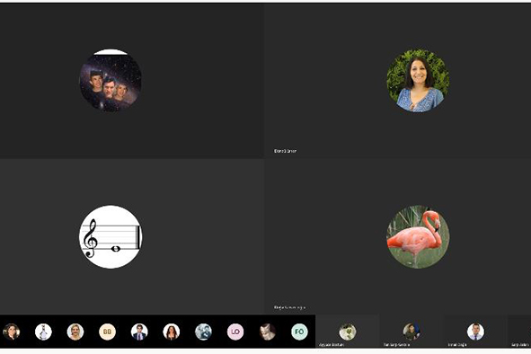Click name label under the flamingo tile
Image resolution: width=531 pixels, height=354 pixels.
pyautogui.click(x=289, y=307)
